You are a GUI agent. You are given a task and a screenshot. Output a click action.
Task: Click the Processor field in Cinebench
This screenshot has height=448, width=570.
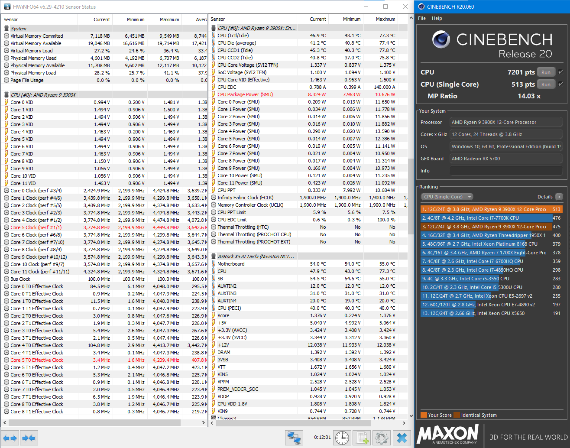coord(506,122)
